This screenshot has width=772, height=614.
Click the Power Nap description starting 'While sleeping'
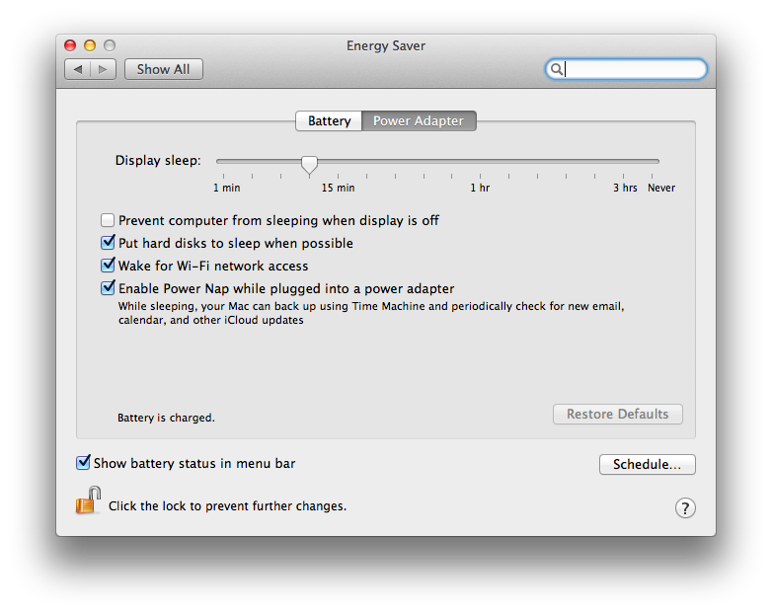coord(371,313)
